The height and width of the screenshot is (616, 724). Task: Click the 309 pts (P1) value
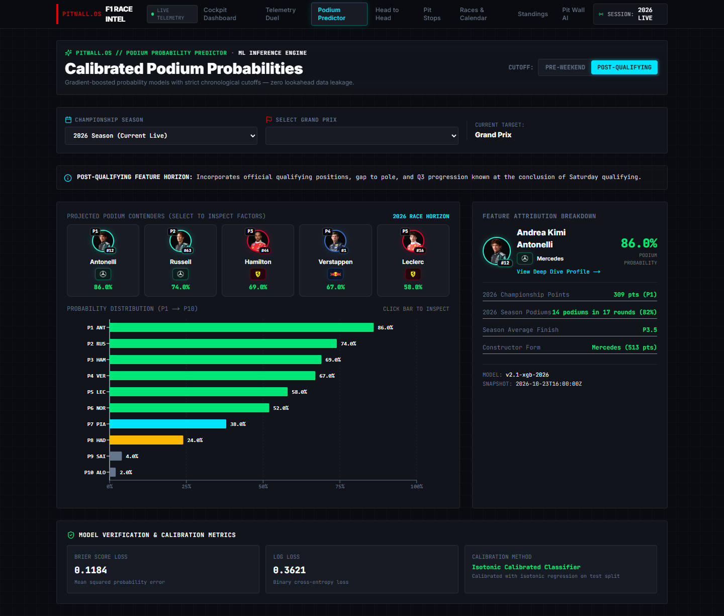tap(635, 295)
